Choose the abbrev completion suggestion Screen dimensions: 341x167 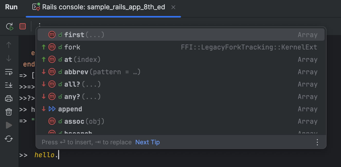[x=181, y=72]
